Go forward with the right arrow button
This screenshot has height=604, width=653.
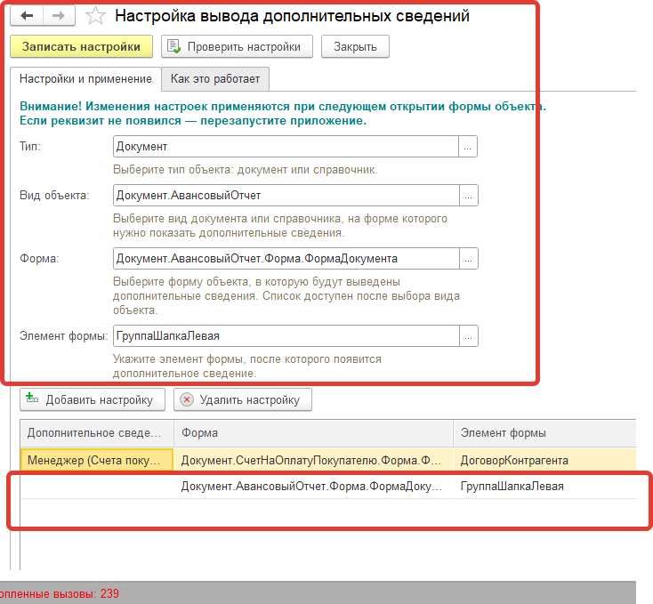pos(59,16)
